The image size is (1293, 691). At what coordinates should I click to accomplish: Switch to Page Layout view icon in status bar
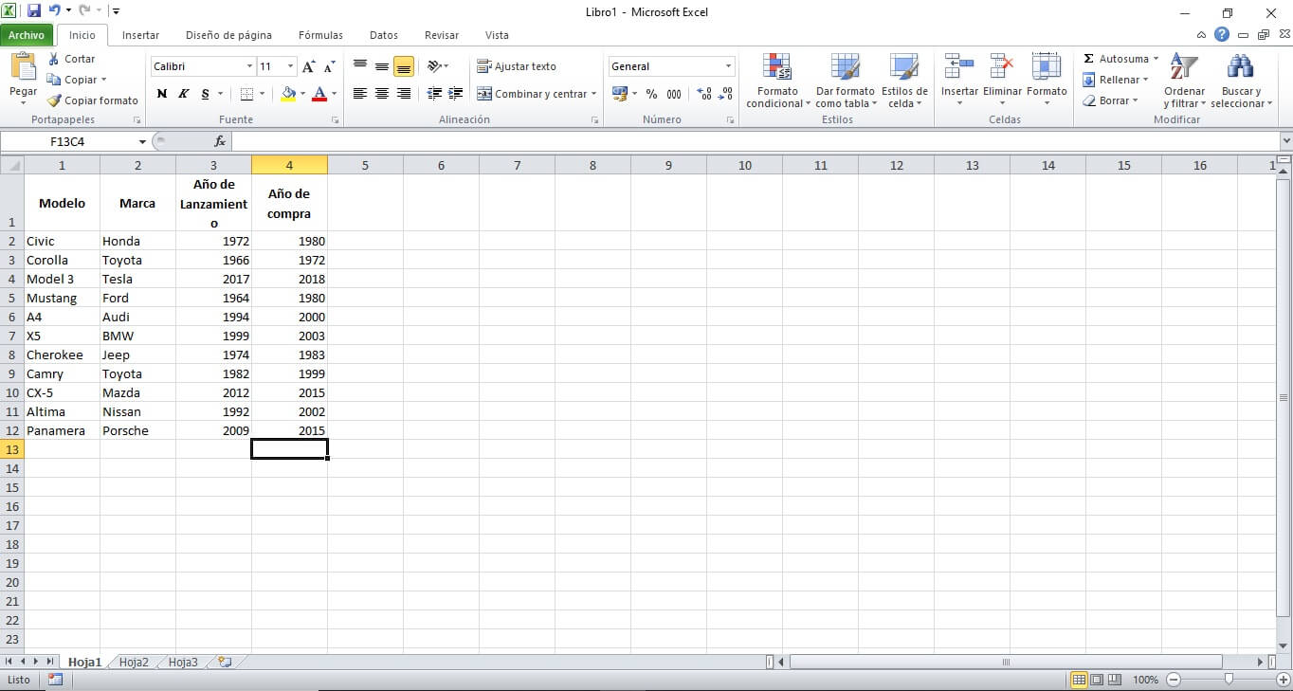click(1097, 680)
